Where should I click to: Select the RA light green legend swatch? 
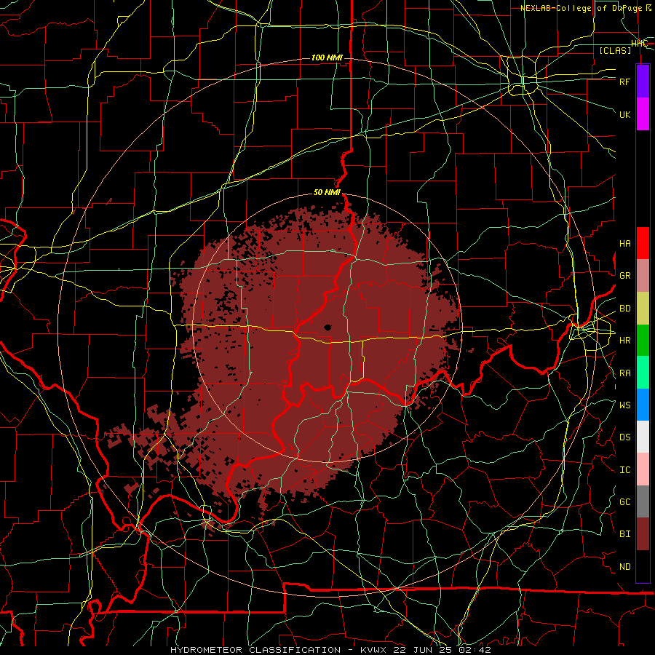(643, 373)
